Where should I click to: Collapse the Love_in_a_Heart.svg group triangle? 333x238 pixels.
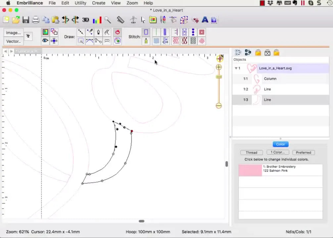click(x=236, y=68)
